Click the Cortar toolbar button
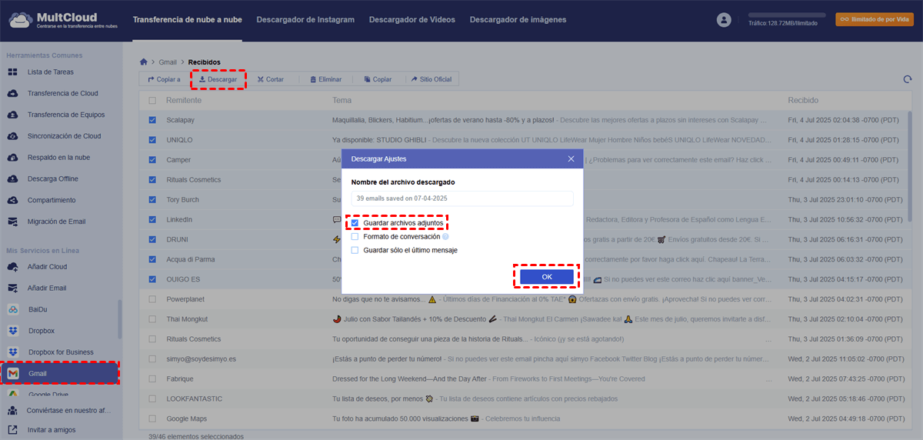This screenshot has height=440, width=923. [x=271, y=79]
